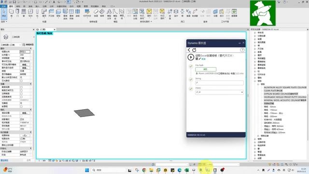The height and width of the screenshot is (174, 309).
Task: Edit the Dynamo script with pencil icon
Action: (200, 59)
